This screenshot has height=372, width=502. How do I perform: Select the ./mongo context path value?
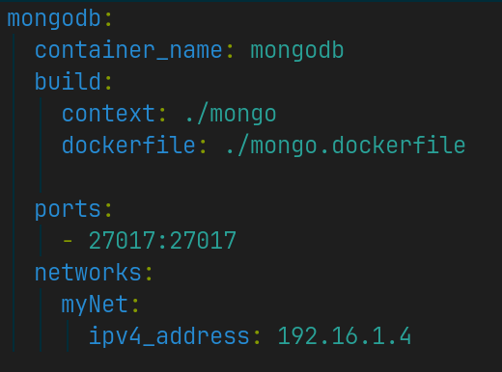pos(231,115)
